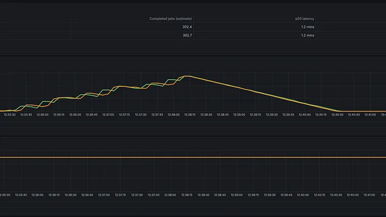Click 12:40:45 tick label on lower chart

(353, 195)
